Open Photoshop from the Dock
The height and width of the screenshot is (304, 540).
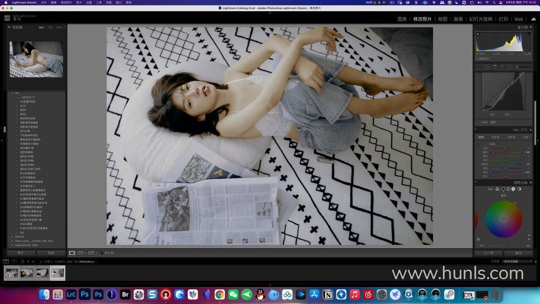pyautogui.click(x=85, y=294)
